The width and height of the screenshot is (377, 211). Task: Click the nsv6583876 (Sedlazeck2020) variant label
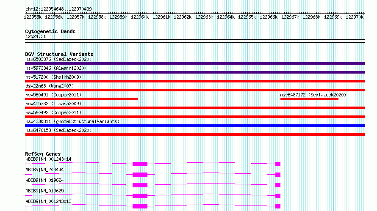click(58, 59)
